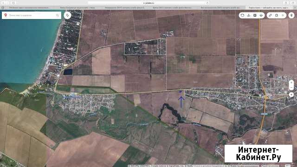Go forward using Safari's forward arrow

tap(7, 3)
